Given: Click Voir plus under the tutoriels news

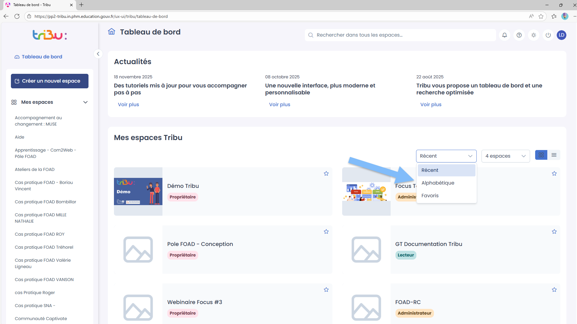Looking at the screenshot, I should click(x=128, y=105).
